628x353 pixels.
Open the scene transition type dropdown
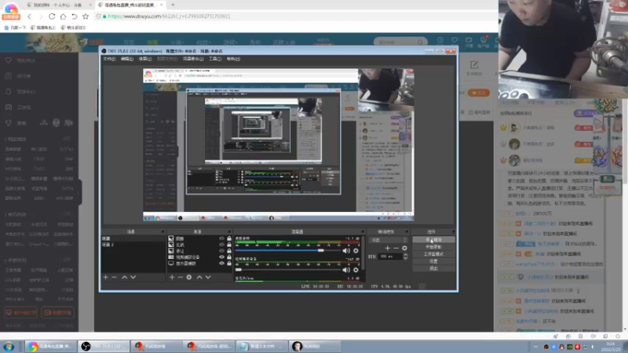(x=388, y=240)
